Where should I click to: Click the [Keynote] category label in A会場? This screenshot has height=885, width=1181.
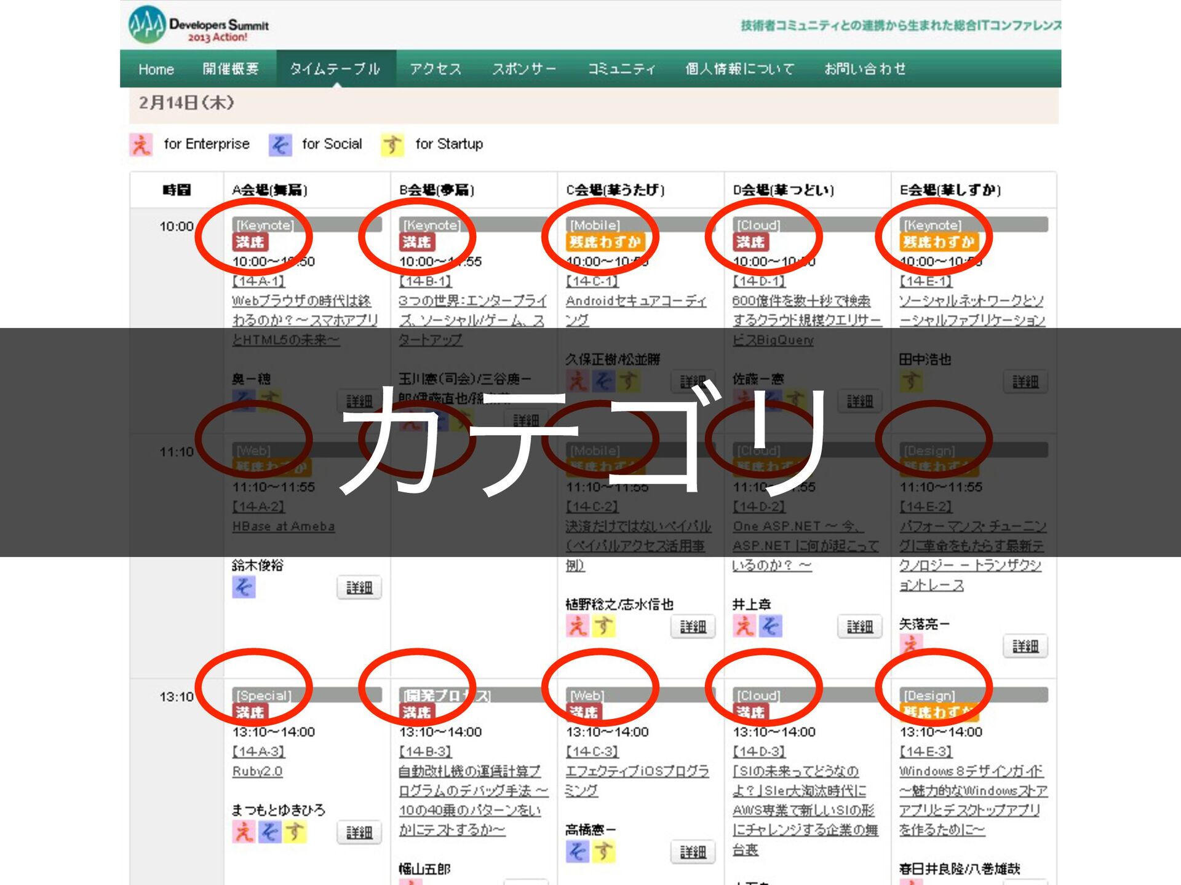265,225
